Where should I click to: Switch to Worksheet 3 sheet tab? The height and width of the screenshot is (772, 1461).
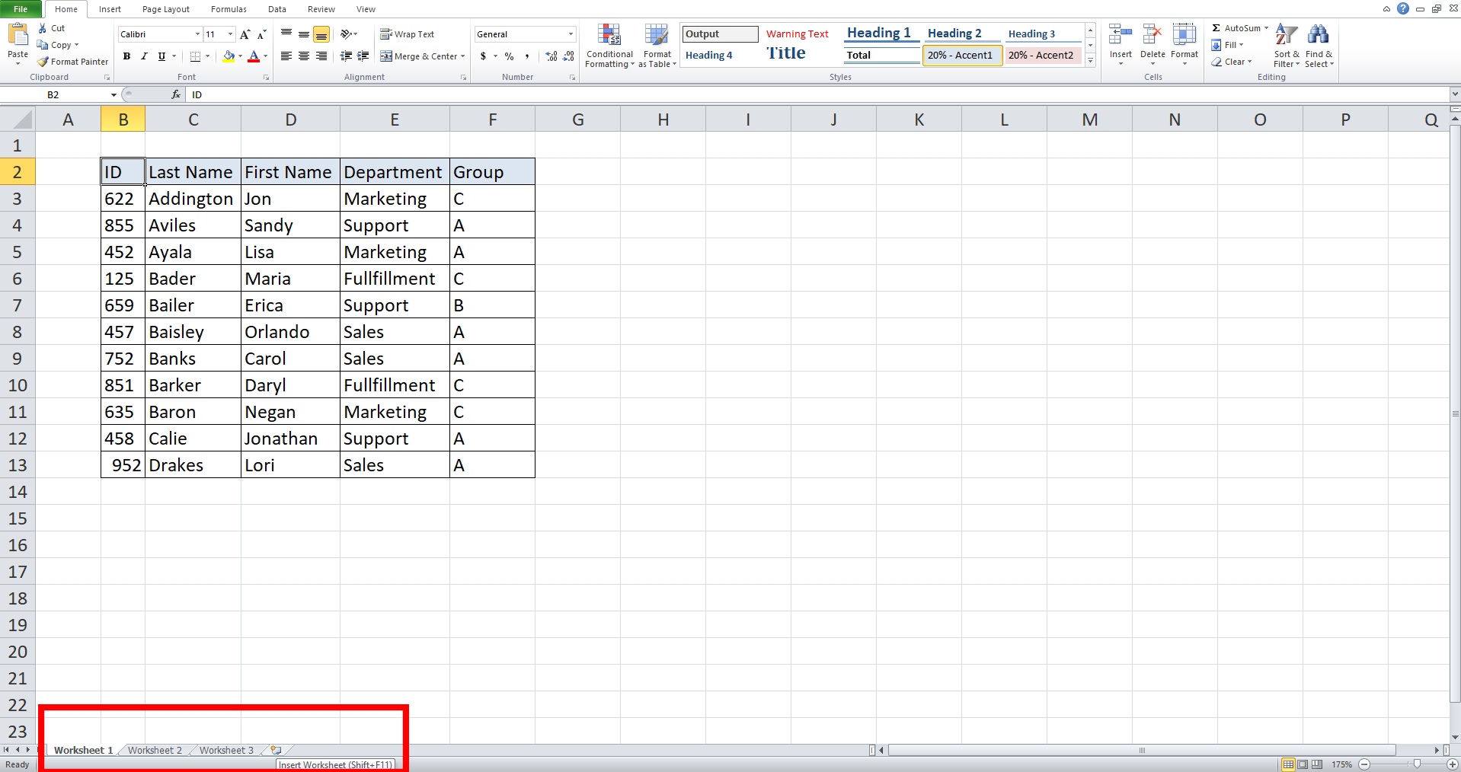click(226, 750)
